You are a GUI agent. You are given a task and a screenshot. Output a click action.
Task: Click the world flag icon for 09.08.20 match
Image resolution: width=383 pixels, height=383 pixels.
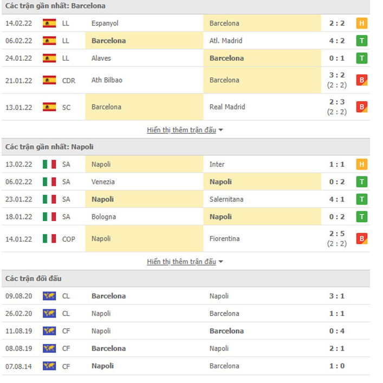pos(49,296)
